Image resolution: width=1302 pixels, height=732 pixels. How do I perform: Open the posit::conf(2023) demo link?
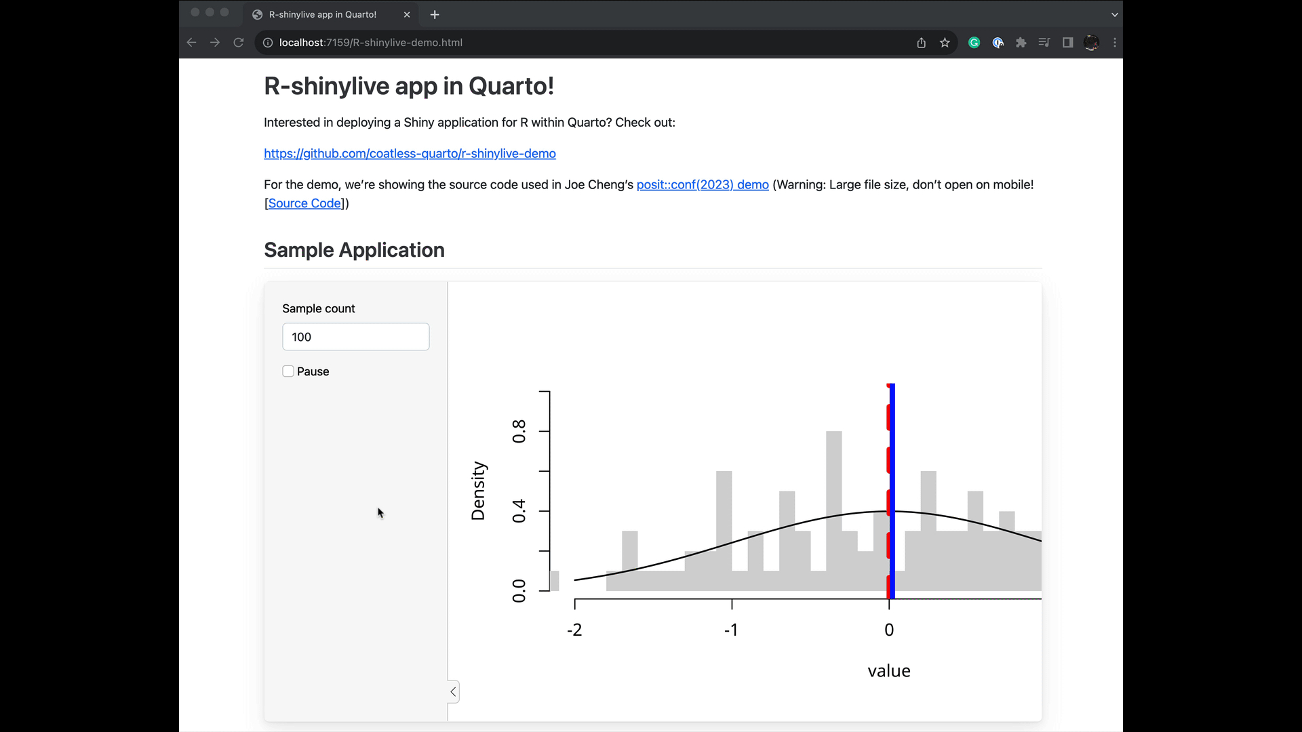click(x=702, y=185)
